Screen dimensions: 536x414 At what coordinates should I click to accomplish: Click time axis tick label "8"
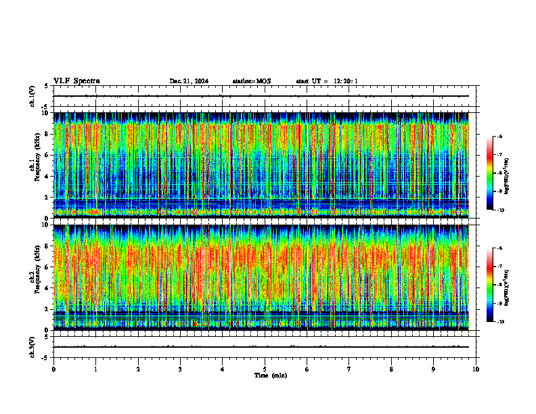(391, 369)
